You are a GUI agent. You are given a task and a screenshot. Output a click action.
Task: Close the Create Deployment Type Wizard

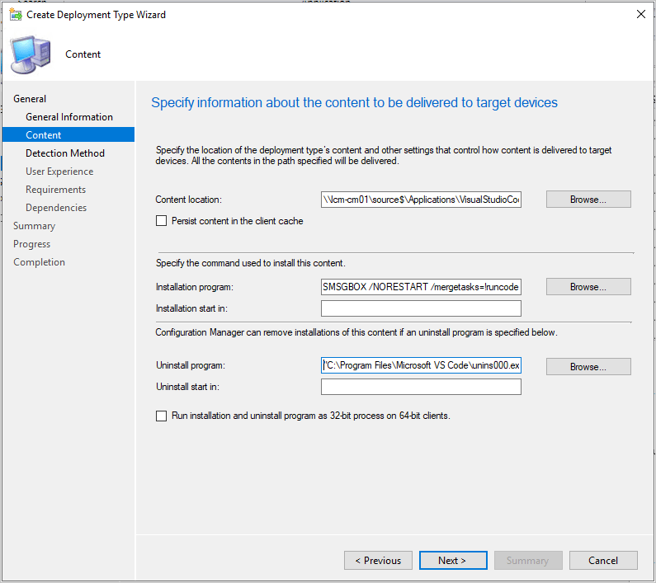[640, 14]
